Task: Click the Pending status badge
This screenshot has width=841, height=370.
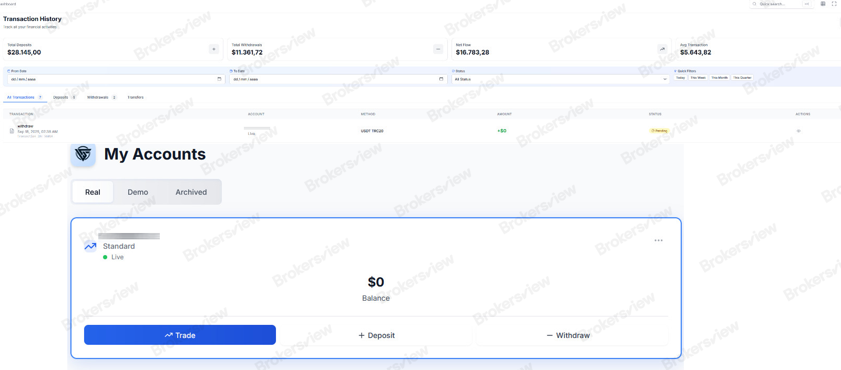Action: click(x=659, y=131)
